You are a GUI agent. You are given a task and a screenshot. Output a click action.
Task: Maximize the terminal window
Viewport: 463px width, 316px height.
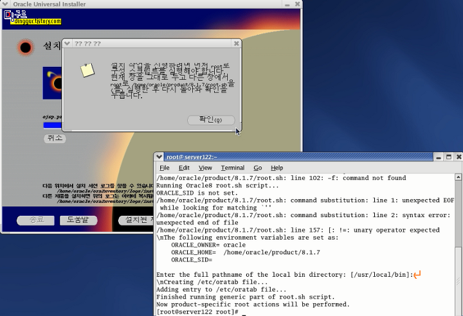pyautogui.click(x=449, y=157)
